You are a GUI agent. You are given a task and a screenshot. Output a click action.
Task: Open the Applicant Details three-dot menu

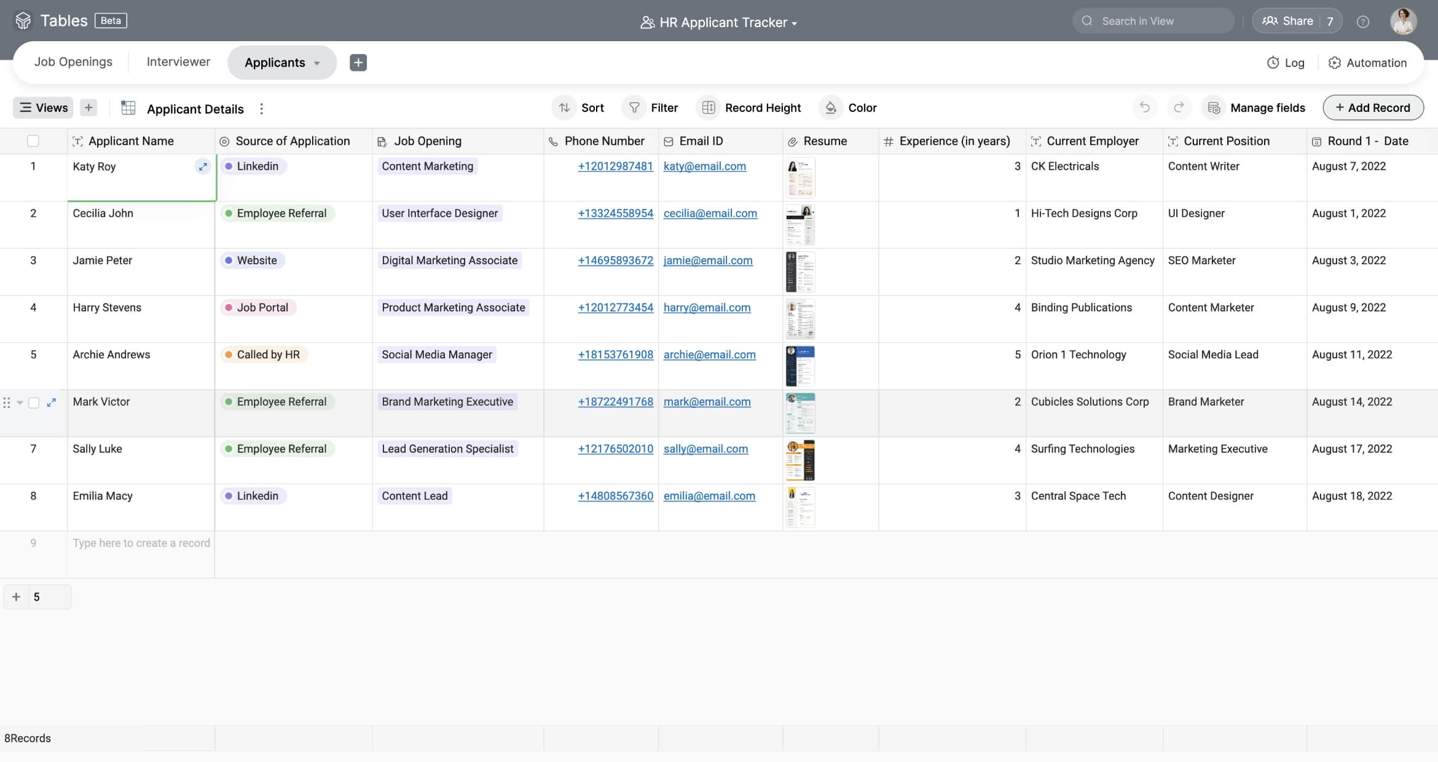click(x=262, y=109)
